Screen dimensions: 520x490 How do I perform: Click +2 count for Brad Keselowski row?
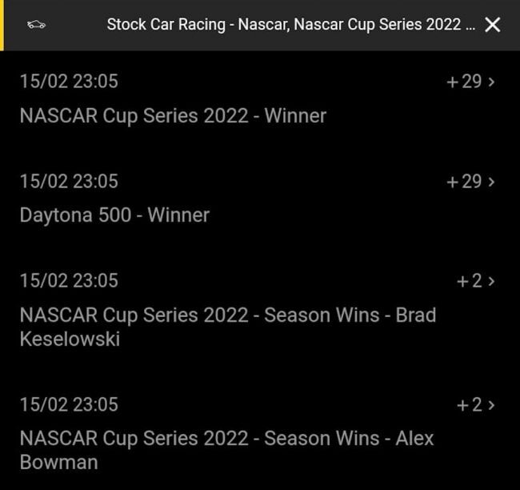[469, 281]
